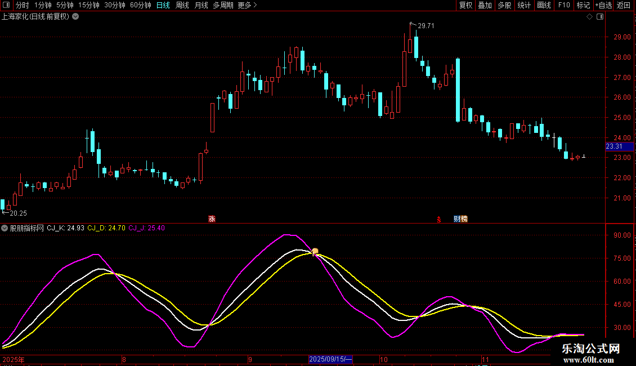636x366 pixels.
Task: Switch to 分时 chart tab
Action: click(x=23, y=5)
